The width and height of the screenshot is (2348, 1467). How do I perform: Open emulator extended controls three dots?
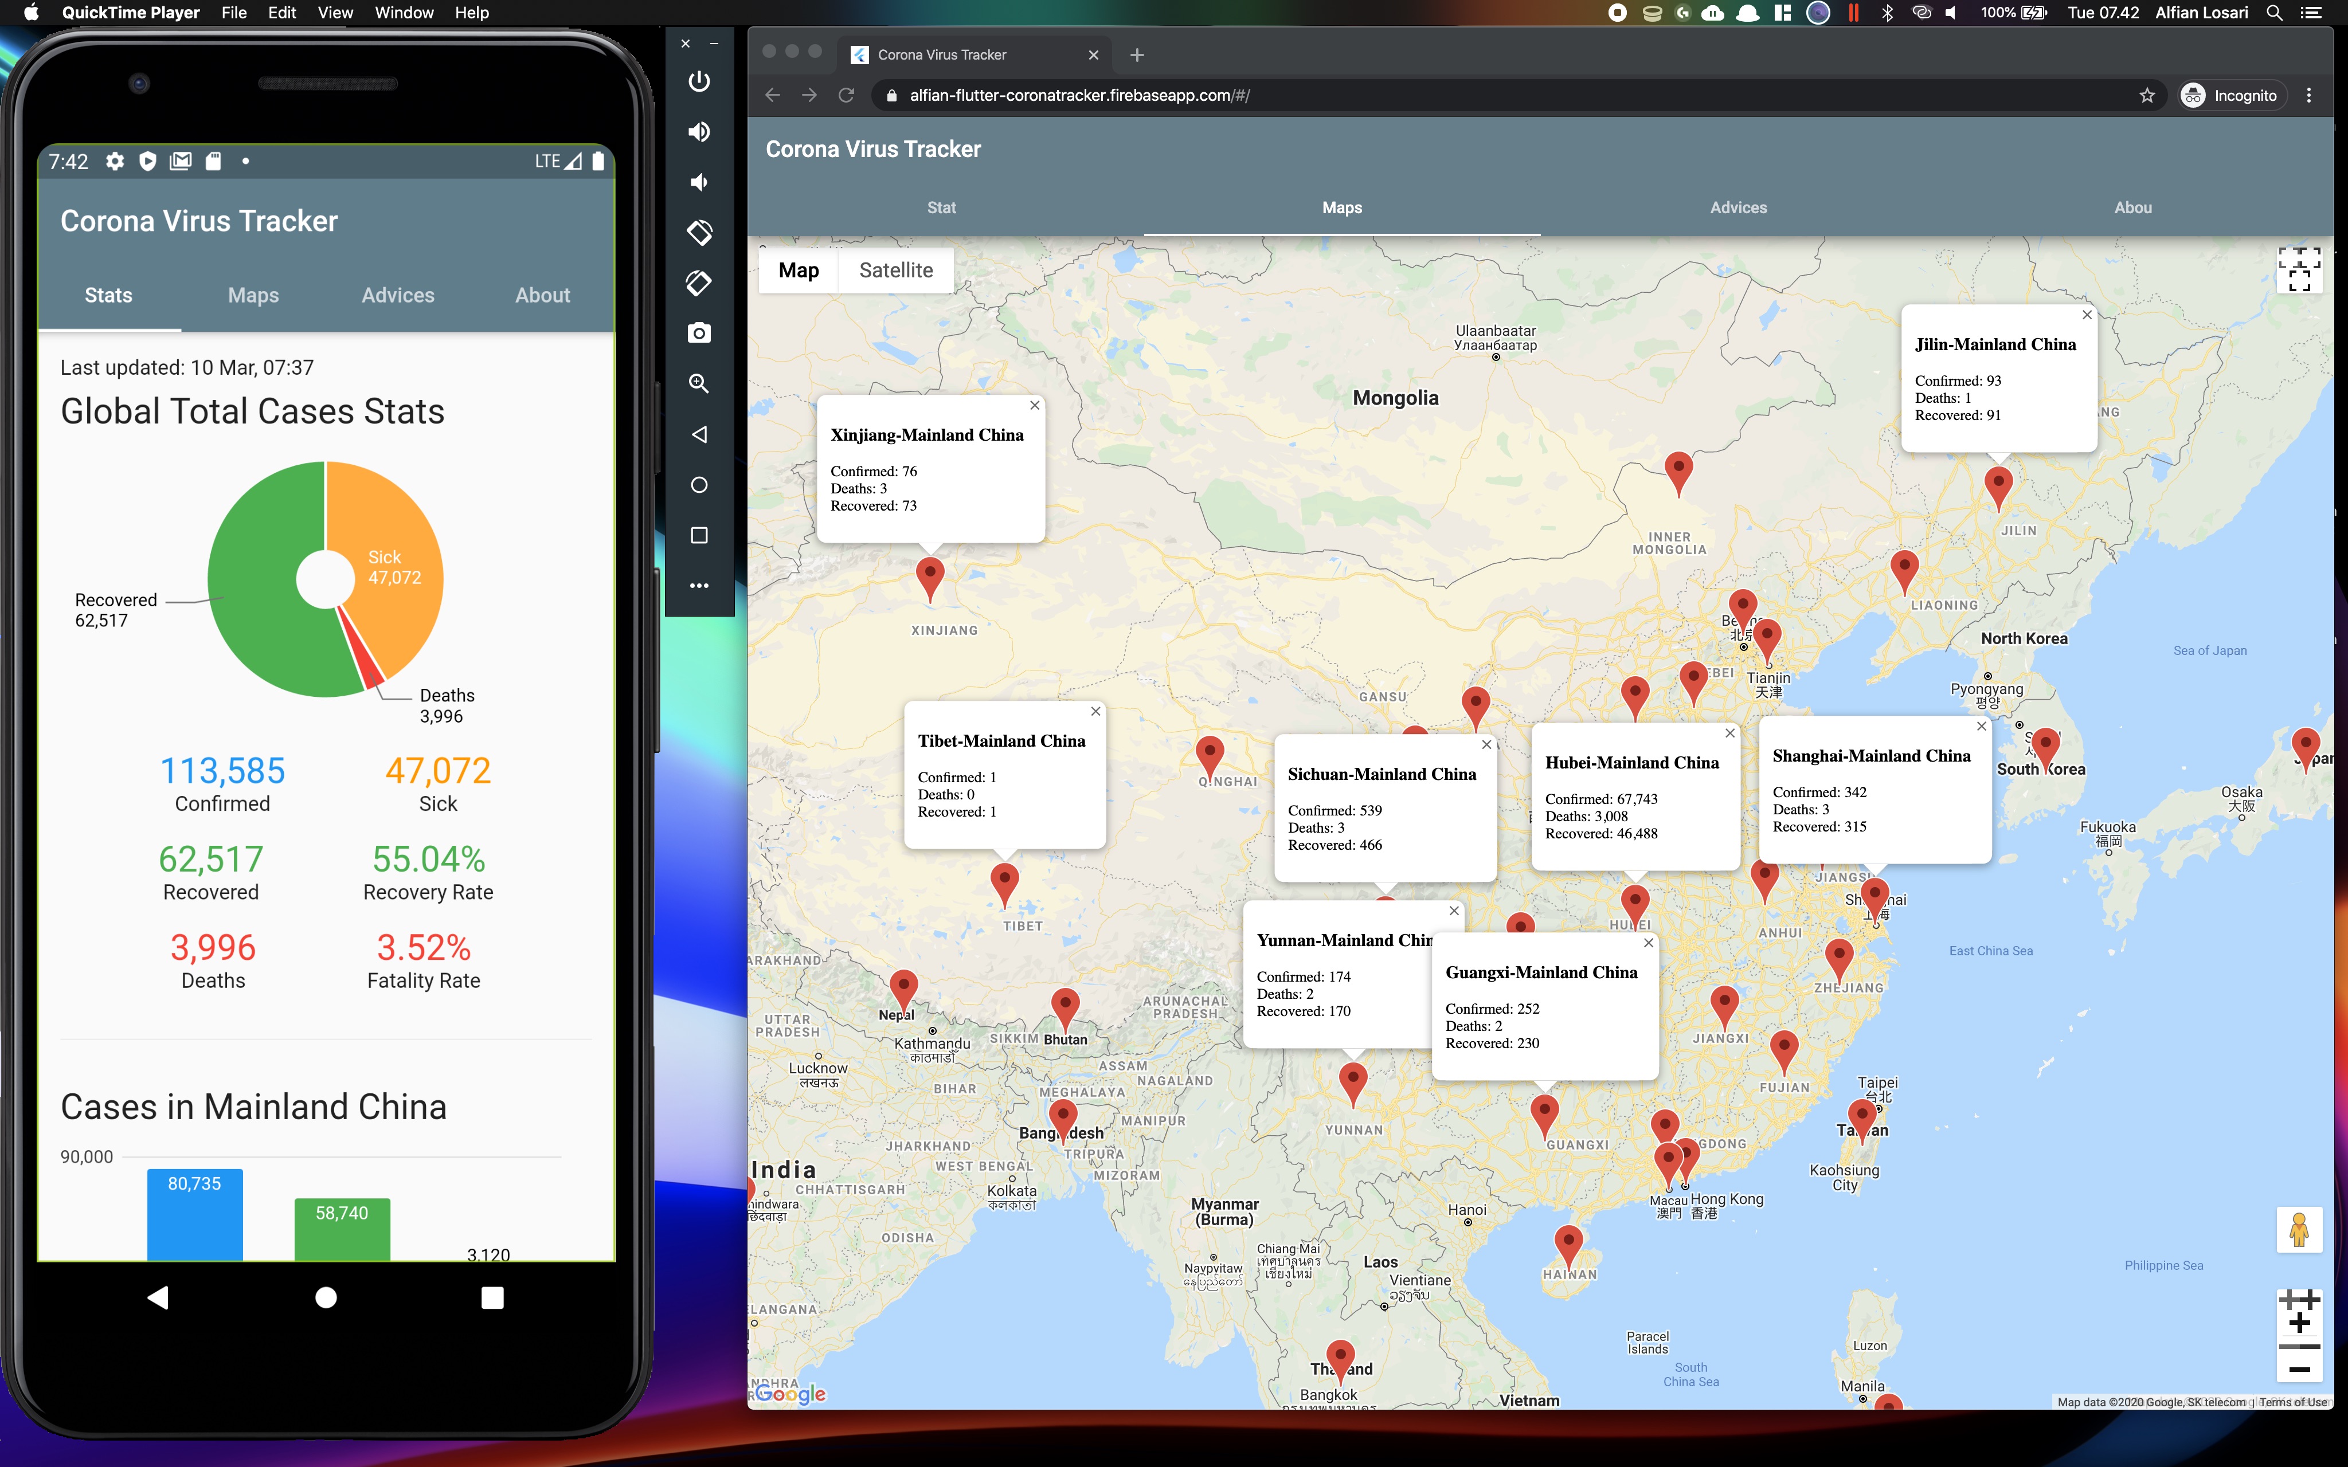pyautogui.click(x=699, y=585)
